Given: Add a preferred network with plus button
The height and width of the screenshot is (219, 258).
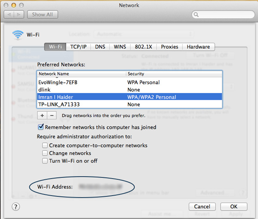Looking at the screenshot, I should pyautogui.click(x=42, y=116).
